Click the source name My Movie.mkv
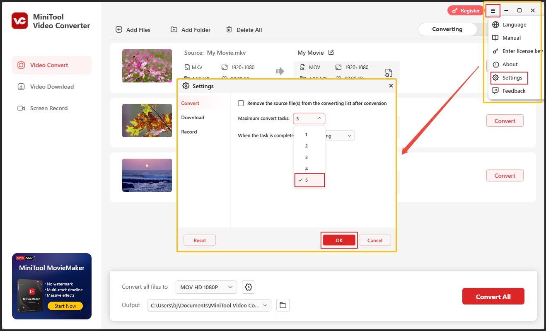This screenshot has height=331, width=546. click(227, 53)
